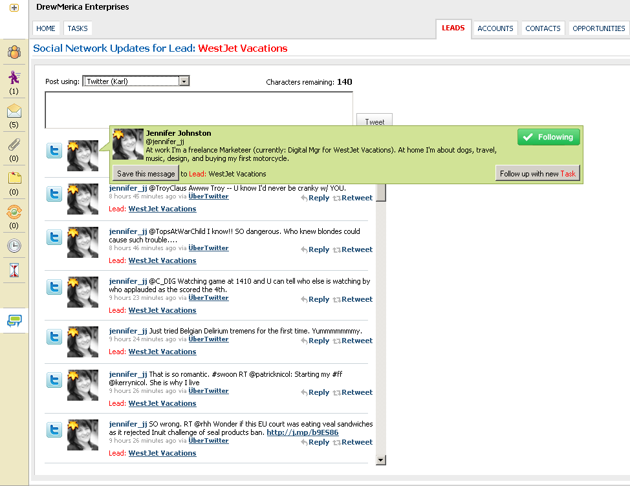This screenshot has height=486, width=630.
Task: Open the hourglass sidebar icon
Action: pos(14,270)
